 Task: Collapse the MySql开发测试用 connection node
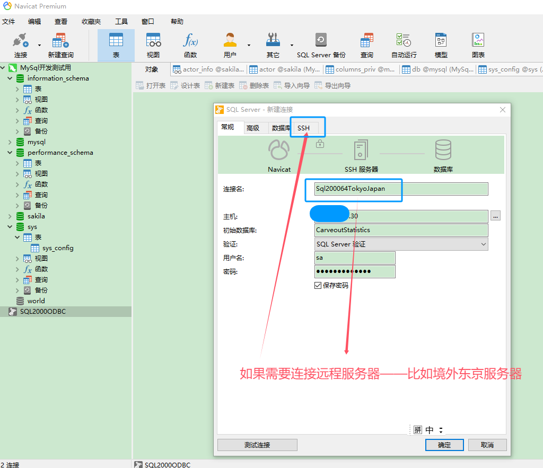3,67
